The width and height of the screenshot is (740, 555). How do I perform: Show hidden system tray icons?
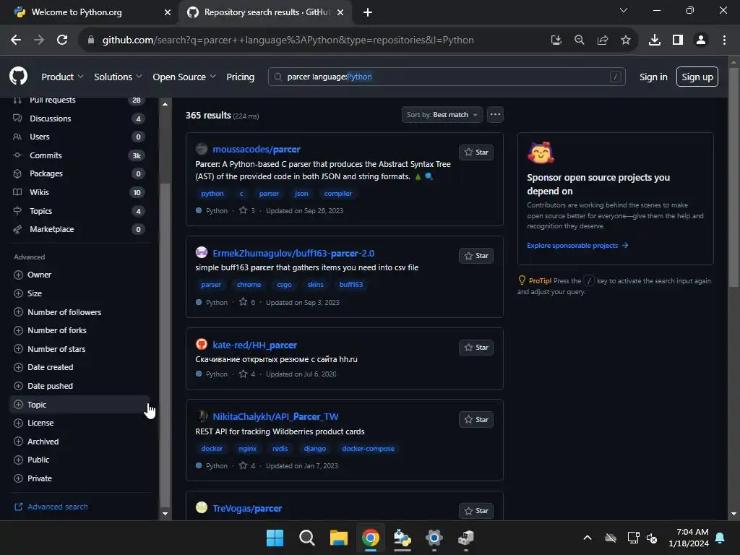pyautogui.click(x=587, y=538)
